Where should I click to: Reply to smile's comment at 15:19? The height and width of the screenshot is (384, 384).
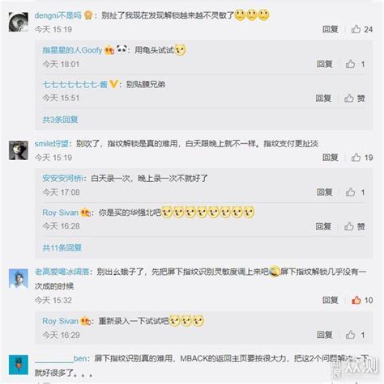[x=331, y=158]
